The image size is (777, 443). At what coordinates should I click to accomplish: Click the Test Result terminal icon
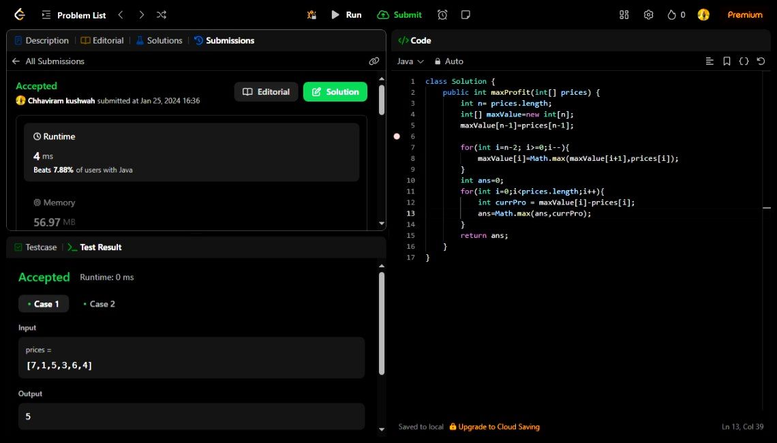(72, 247)
